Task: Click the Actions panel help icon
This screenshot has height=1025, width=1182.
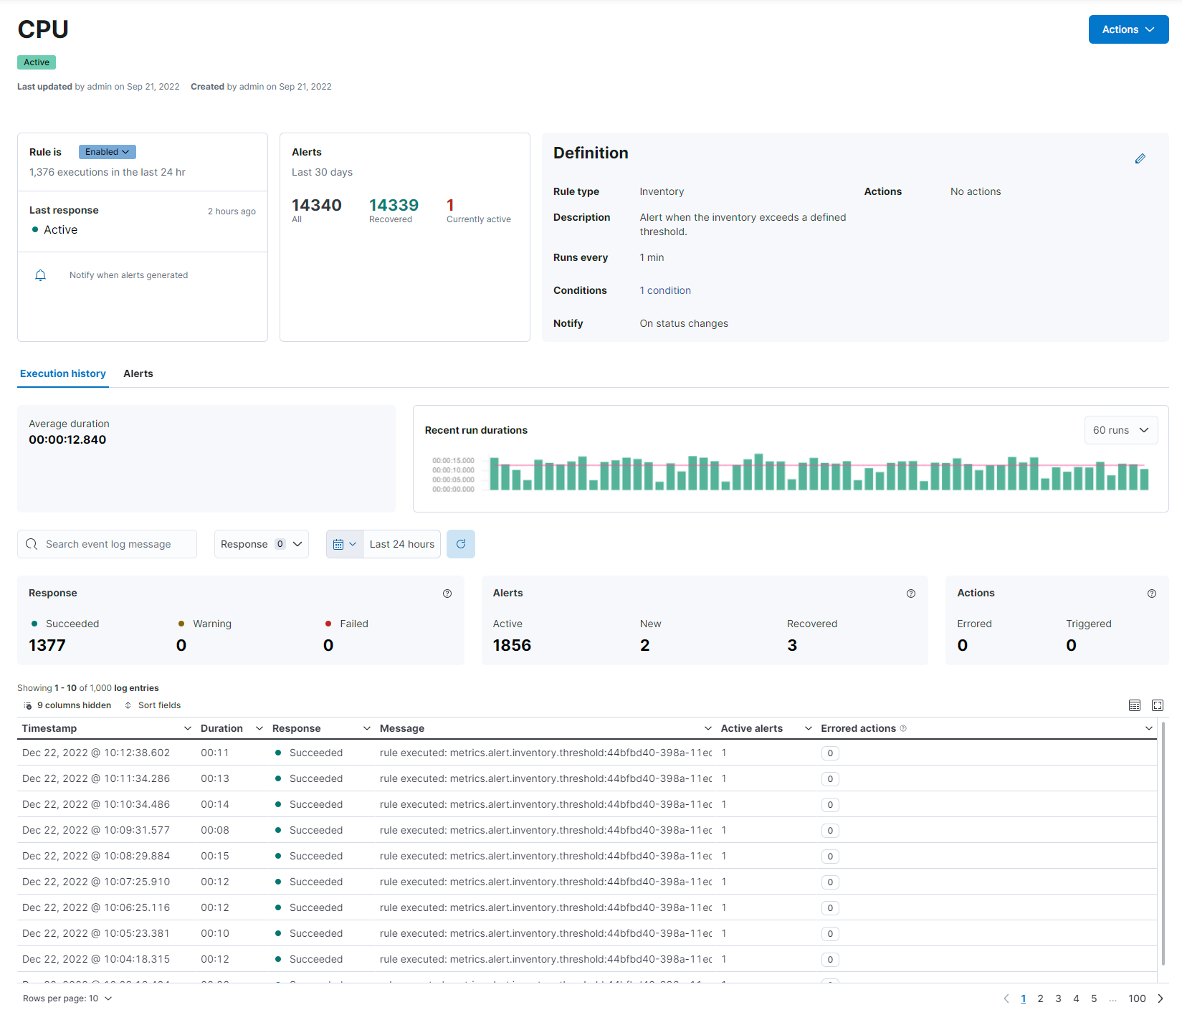Action: (1151, 593)
